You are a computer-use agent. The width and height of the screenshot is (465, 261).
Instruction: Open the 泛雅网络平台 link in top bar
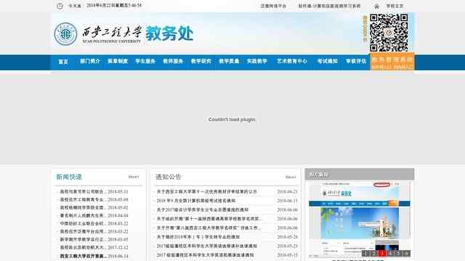(x=273, y=6)
